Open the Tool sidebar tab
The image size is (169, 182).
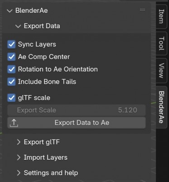[x=161, y=43]
